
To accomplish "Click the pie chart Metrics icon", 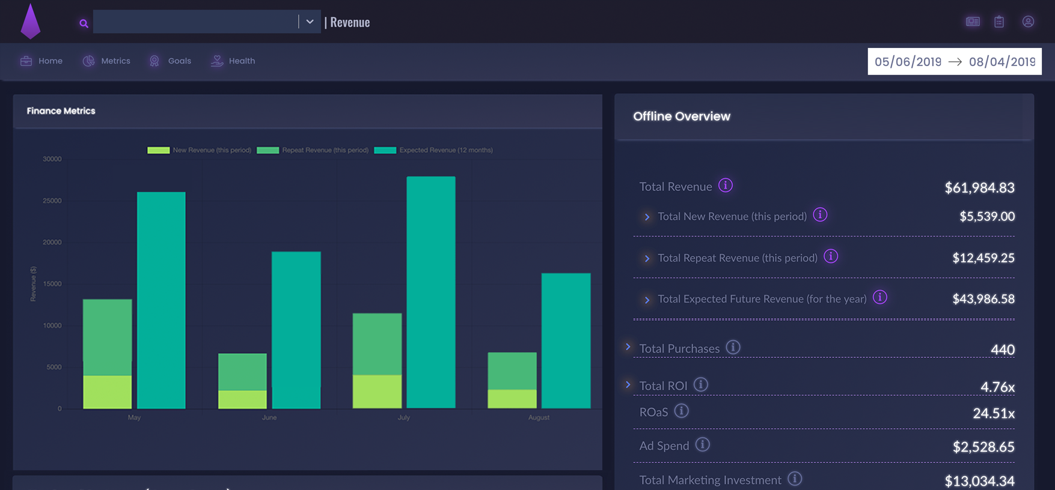I will [88, 61].
